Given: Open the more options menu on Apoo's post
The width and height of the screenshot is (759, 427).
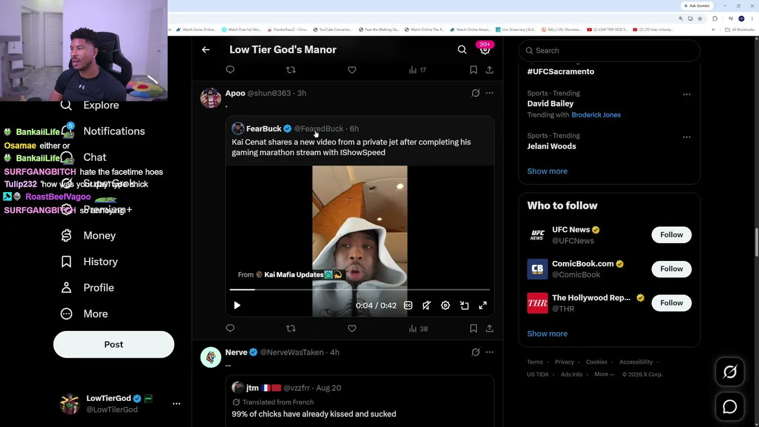Looking at the screenshot, I should [489, 93].
